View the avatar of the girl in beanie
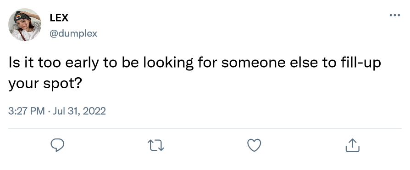Image resolution: width=410 pixels, height=170 pixels. (25, 25)
